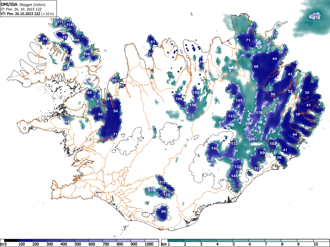Click the 'DMI/IGA: Skyggni (m/km)' title text
Image resolution: width=330 pixels, height=247 pixels.
[23, 4]
